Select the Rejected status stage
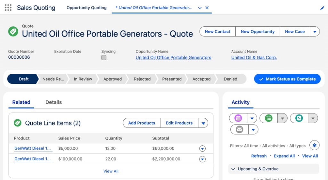The width and height of the screenshot is (328, 180). click(x=142, y=79)
